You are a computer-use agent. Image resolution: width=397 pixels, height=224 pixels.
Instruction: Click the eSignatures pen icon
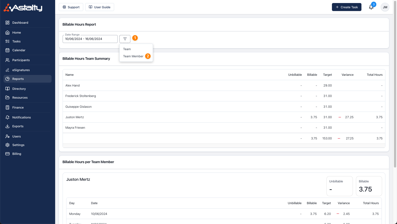click(7, 70)
